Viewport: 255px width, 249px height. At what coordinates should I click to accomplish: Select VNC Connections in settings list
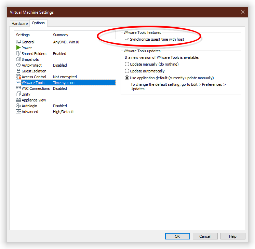point(36,88)
